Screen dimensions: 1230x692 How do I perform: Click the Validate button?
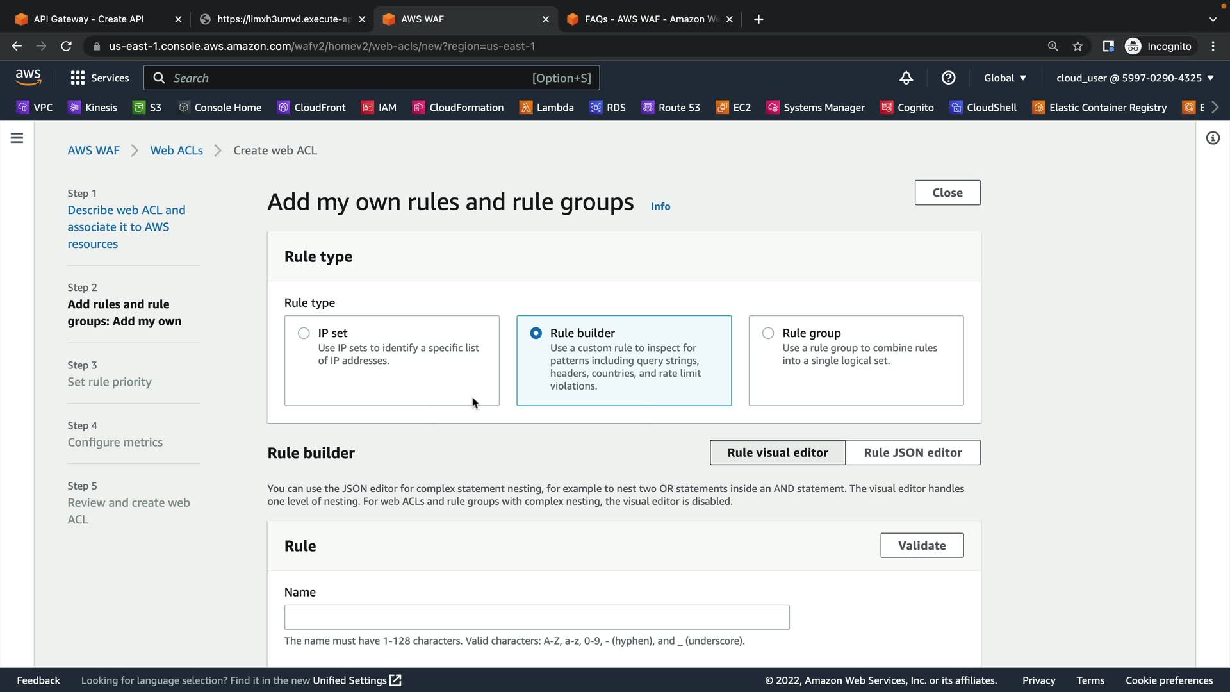[921, 545]
